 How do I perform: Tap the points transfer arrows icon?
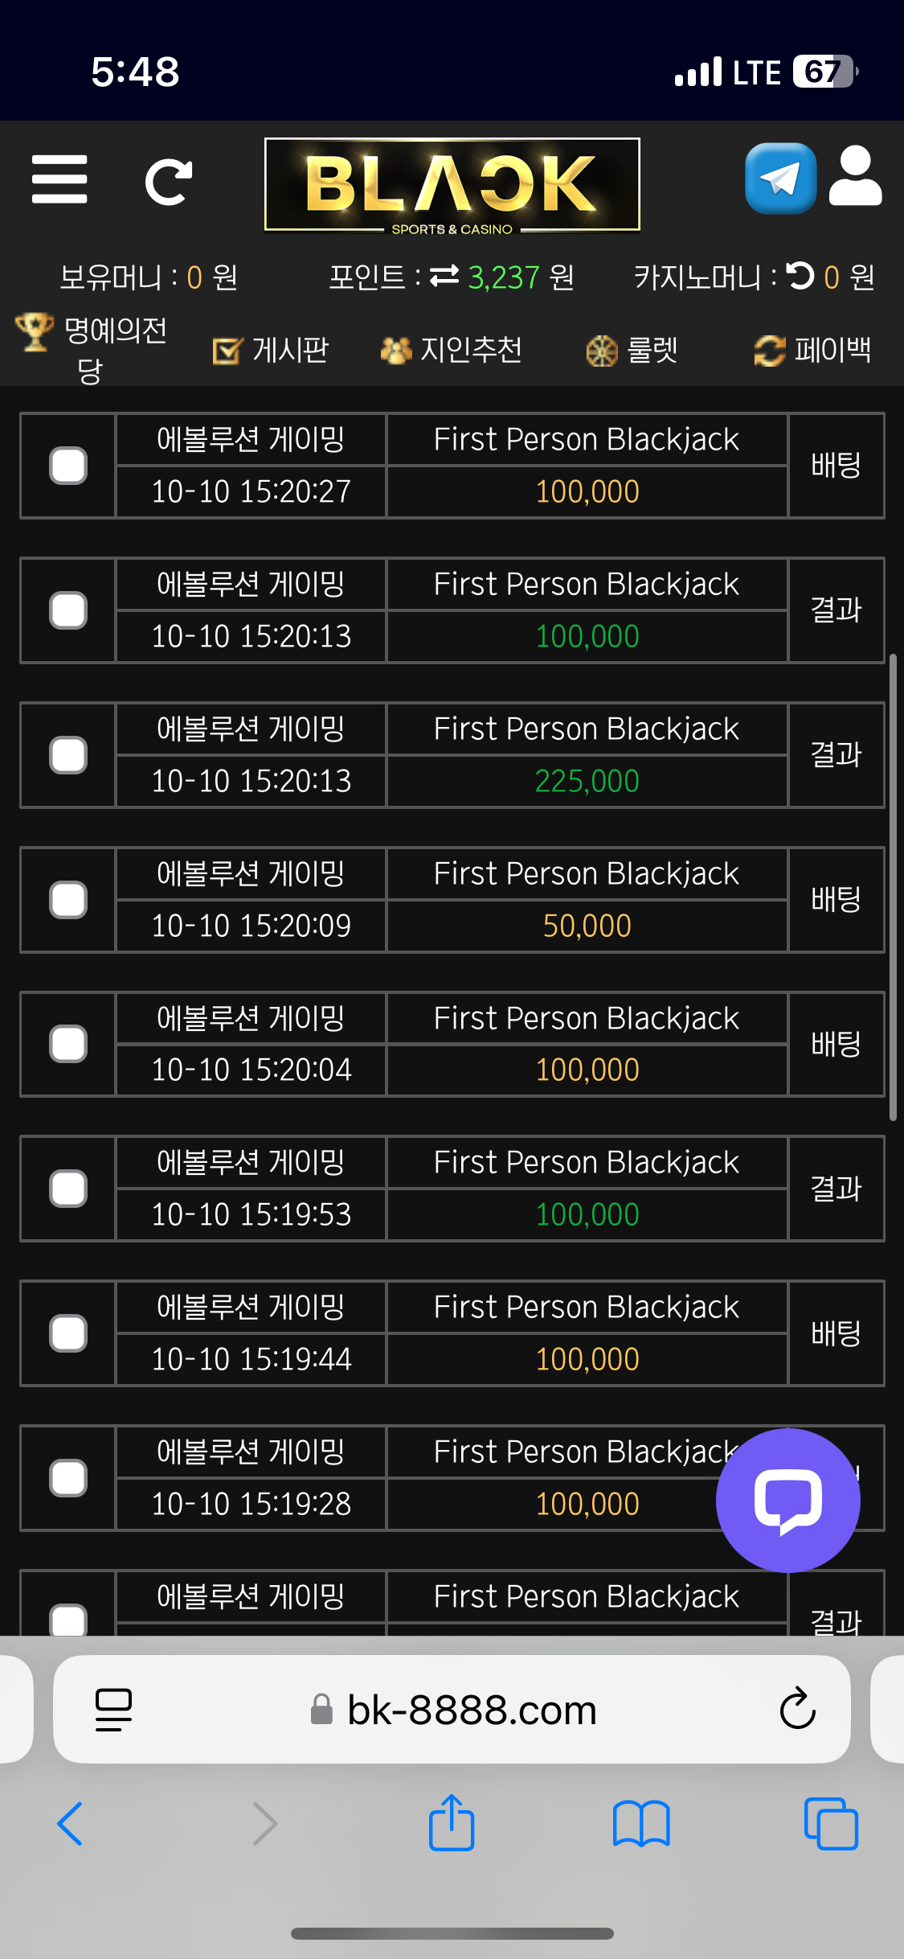(x=444, y=277)
